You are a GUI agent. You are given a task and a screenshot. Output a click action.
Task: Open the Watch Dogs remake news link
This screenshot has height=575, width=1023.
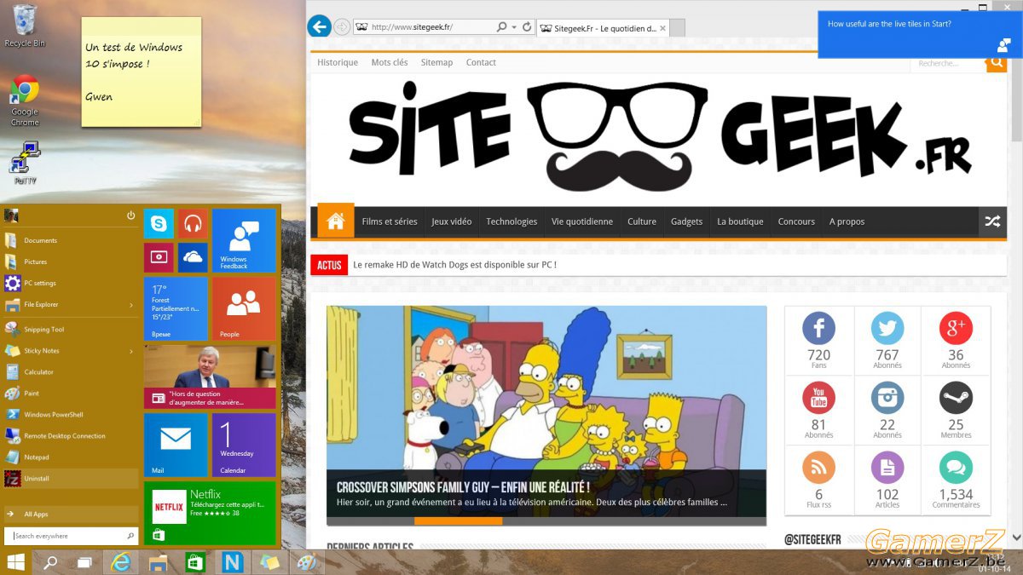coord(454,265)
